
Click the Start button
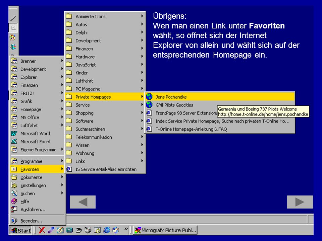pyautogui.click(x=21, y=230)
